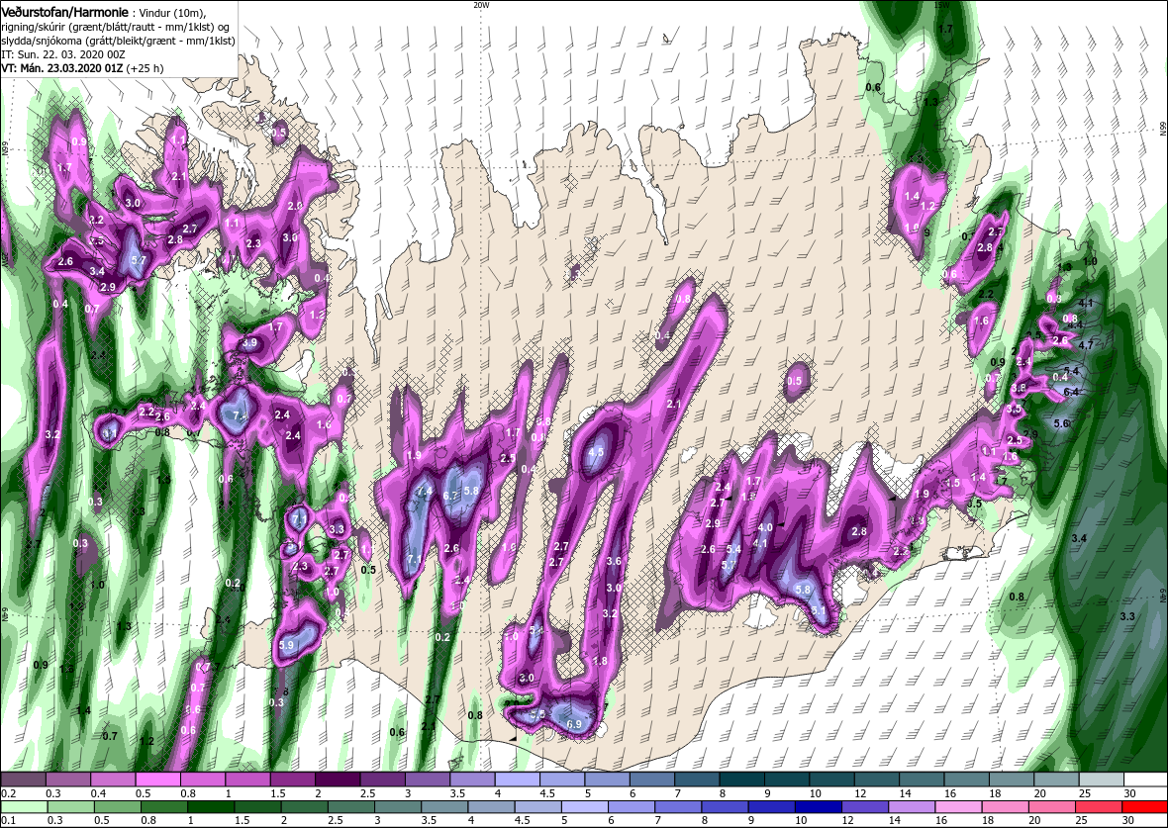The height and width of the screenshot is (828, 1168).
Task: Pick the dark purple 2 swatch in the snow scale
Action: pyautogui.click(x=339, y=779)
